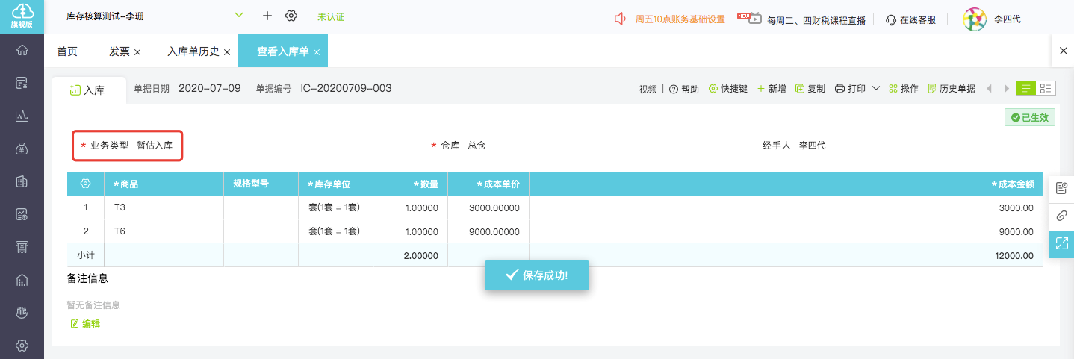The image size is (1074, 359).
Task: Click the money bag icon in the sidebar
Action: click(22, 149)
